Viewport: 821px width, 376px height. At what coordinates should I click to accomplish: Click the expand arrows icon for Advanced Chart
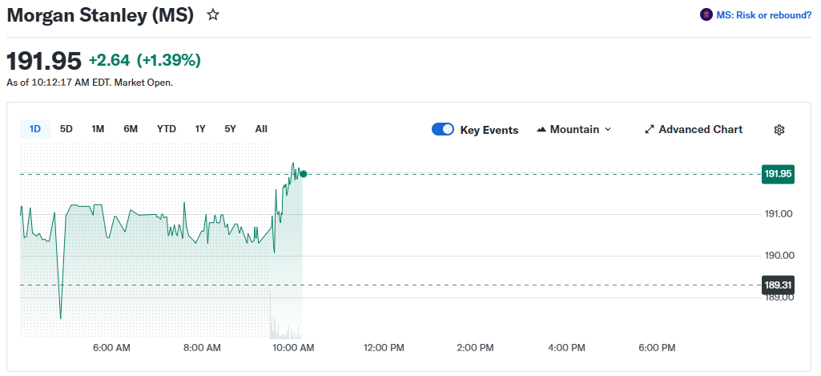(x=650, y=130)
